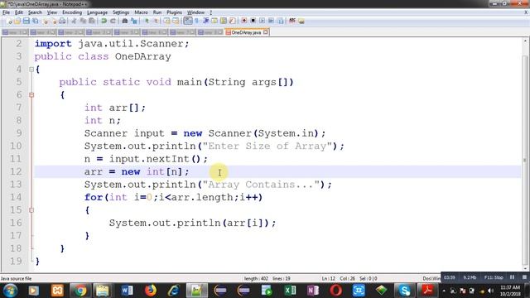Click the macro Playback icon
Viewport: 530px width, 298px height.
[x=263, y=21]
